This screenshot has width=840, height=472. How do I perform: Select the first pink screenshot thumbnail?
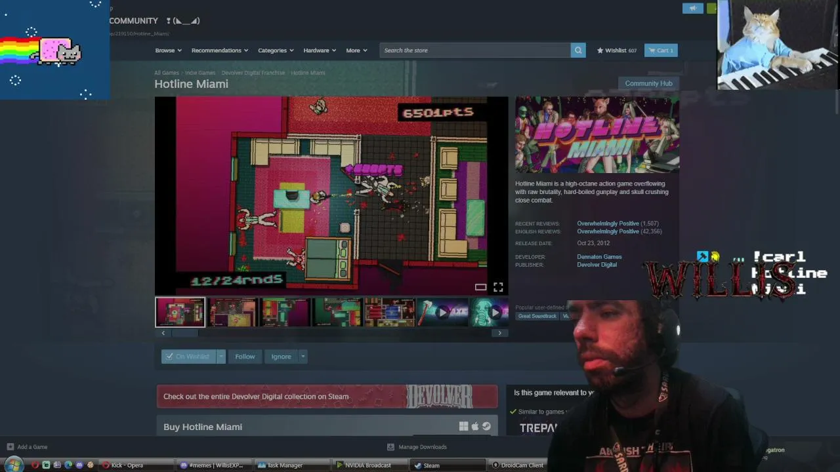coord(180,313)
